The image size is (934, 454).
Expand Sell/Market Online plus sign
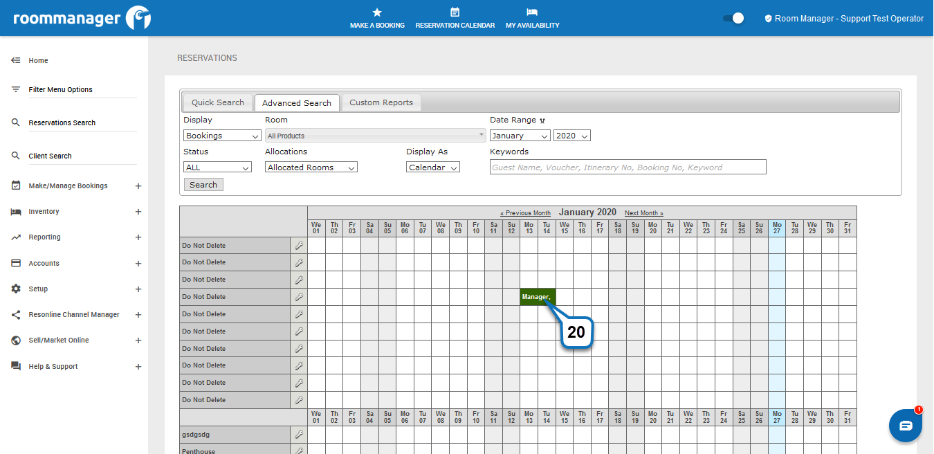(x=138, y=340)
